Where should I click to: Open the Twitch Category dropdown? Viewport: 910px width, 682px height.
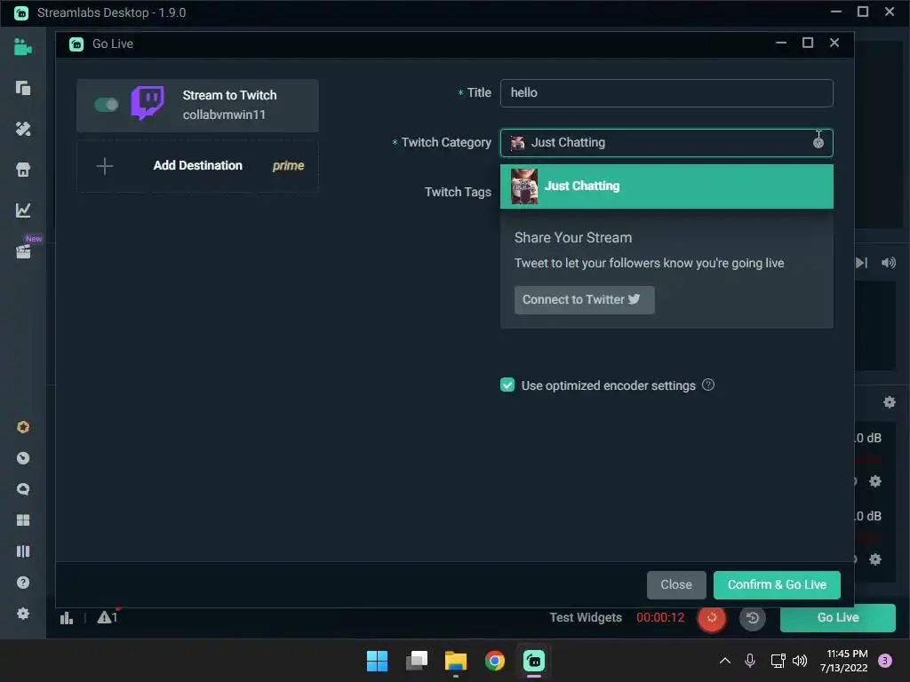click(x=667, y=143)
